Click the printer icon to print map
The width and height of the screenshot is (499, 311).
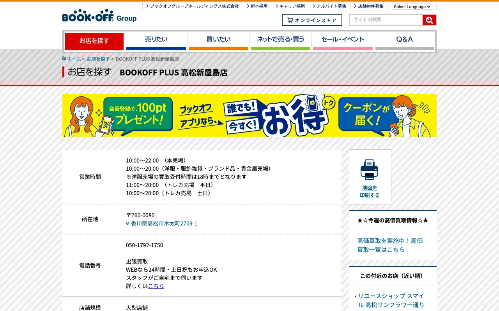pos(369,169)
